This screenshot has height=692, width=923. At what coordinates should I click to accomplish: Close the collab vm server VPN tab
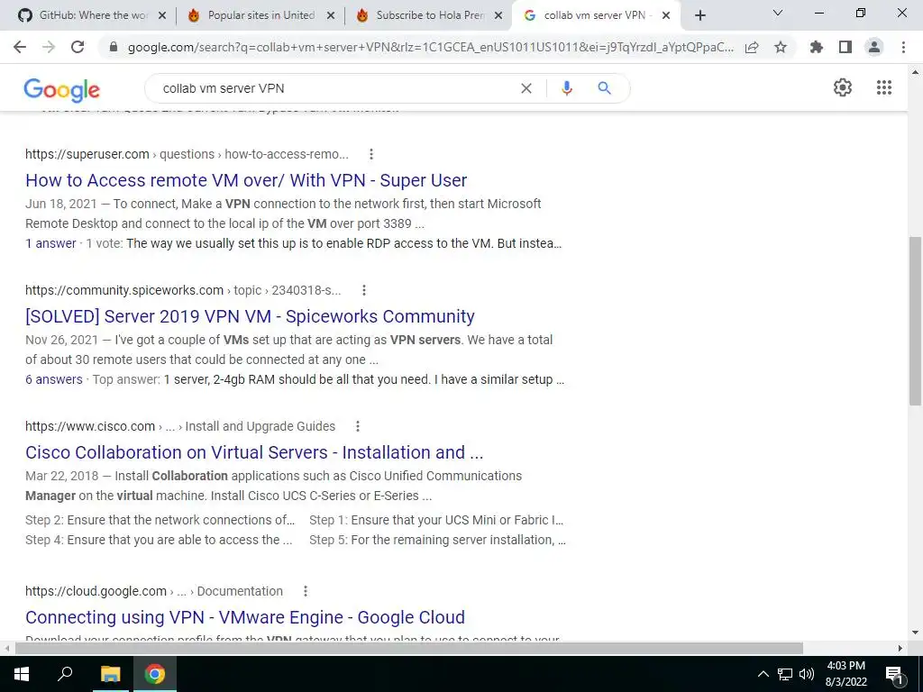pos(666,16)
